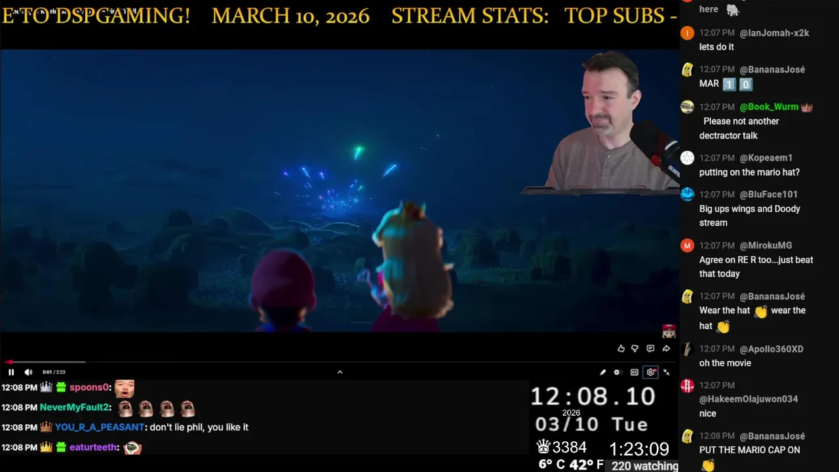Click the share arrow icon
The image size is (839, 472).
tap(666, 349)
